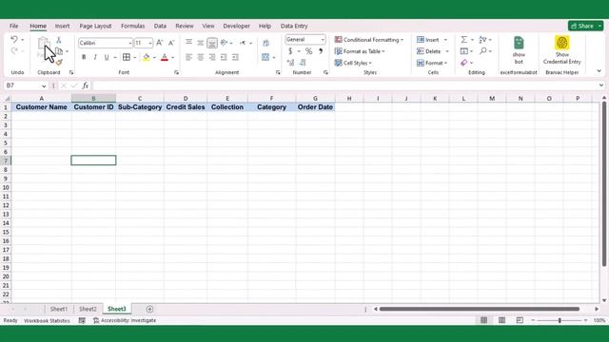Switch to Sheet1 tab
This screenshot has width=609, height=342.
tap(59, 309)
